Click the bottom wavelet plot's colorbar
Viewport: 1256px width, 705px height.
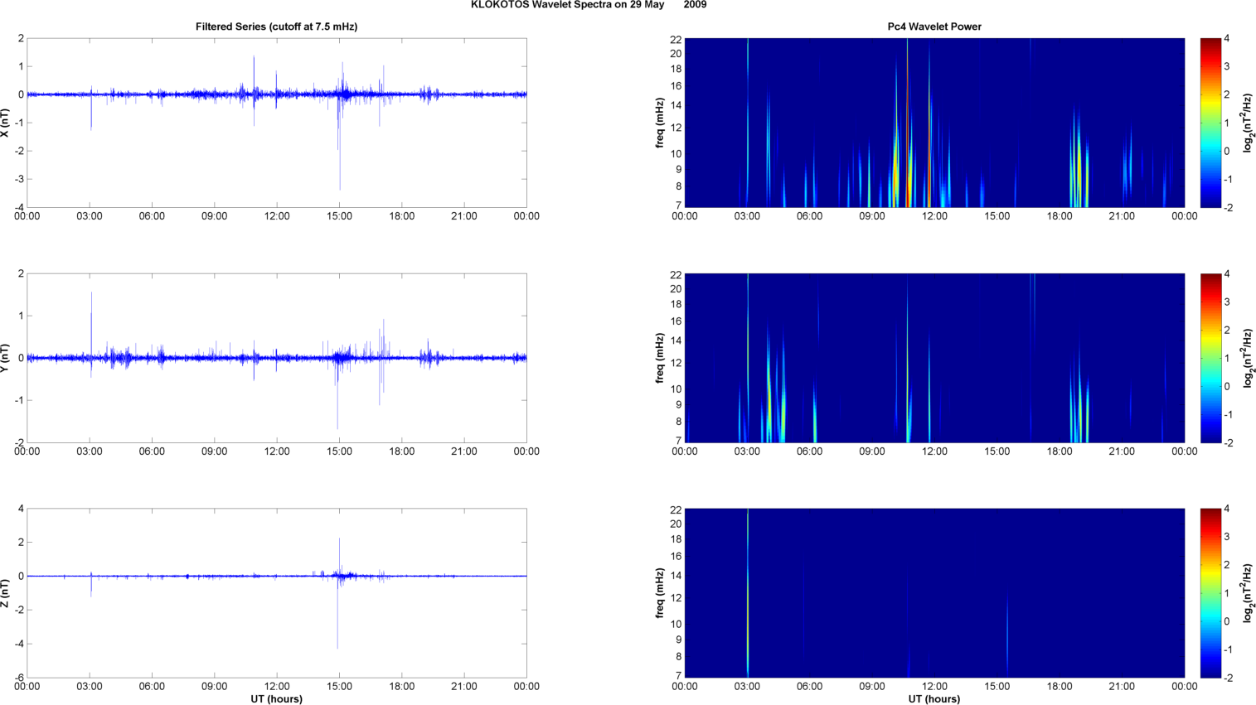pyautogui.click(x=1210, y=593)
